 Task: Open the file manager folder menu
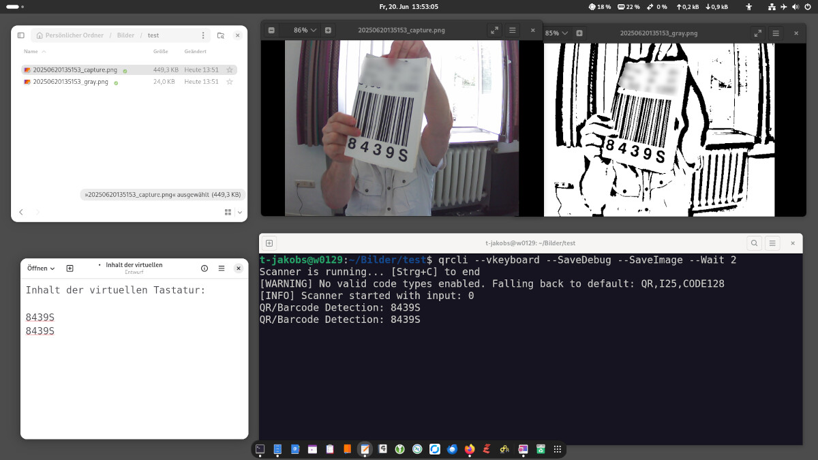(x=203, y=35)
